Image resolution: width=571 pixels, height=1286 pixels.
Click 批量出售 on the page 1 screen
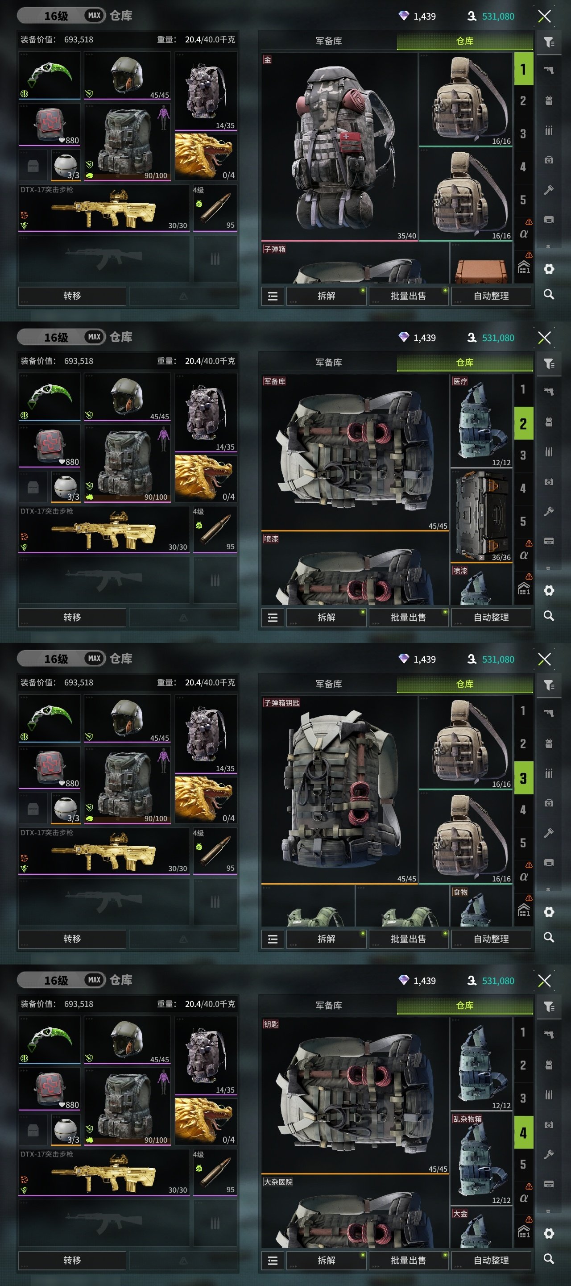point(409,296)
